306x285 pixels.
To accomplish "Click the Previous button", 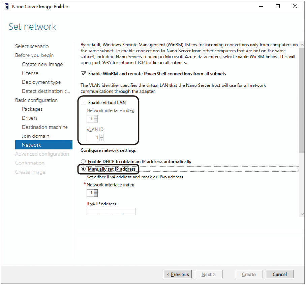I will [x=178, y=274].
